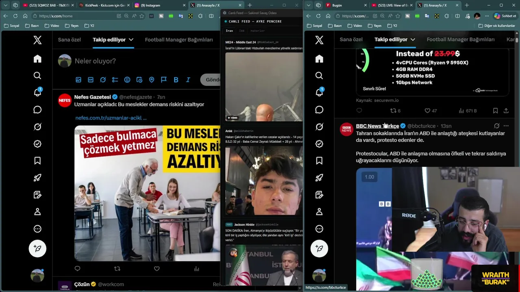Viewport: 520px width, 292px height.
Task: Add location tag icon in composer
Action: click(152, 80)
